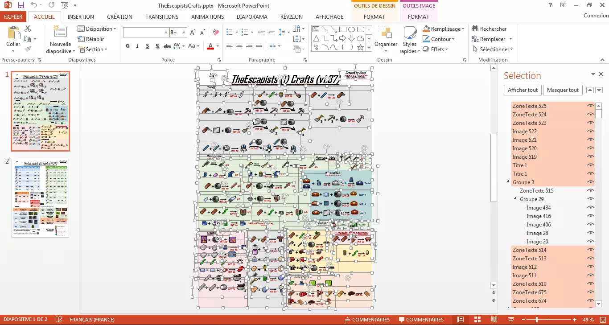Click Rétablir to reset slide
Image resolution: width=609 pixels, height=325 pixels.
91,39
